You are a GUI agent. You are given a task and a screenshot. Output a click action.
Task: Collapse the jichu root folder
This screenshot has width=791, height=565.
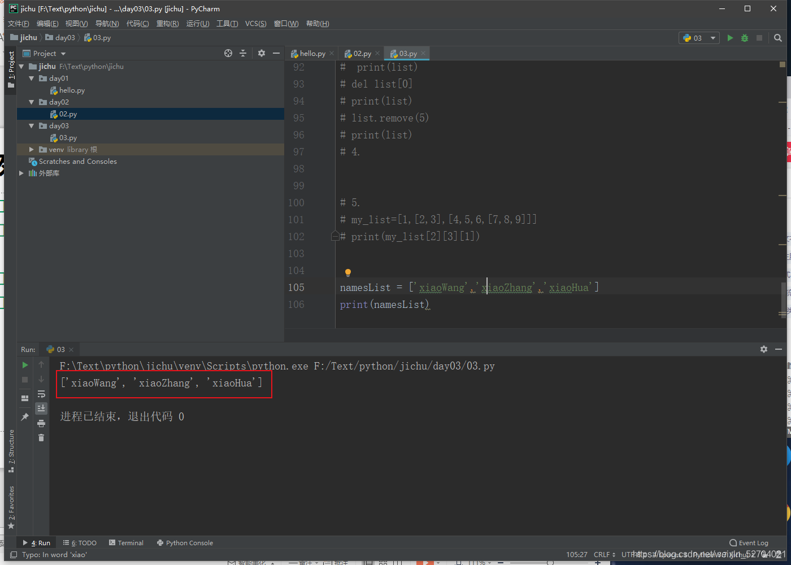pyautogui.click(x=22, y=66)
